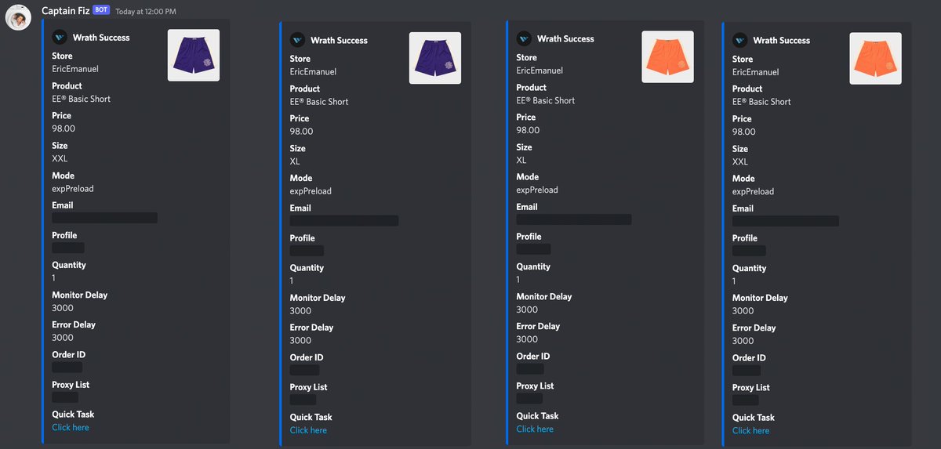
Task: Click price 98.00 in purple XXL embed
Action: [x=64, y=129]
